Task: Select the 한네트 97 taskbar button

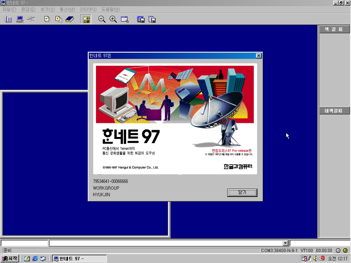Action: click(80, 259)
